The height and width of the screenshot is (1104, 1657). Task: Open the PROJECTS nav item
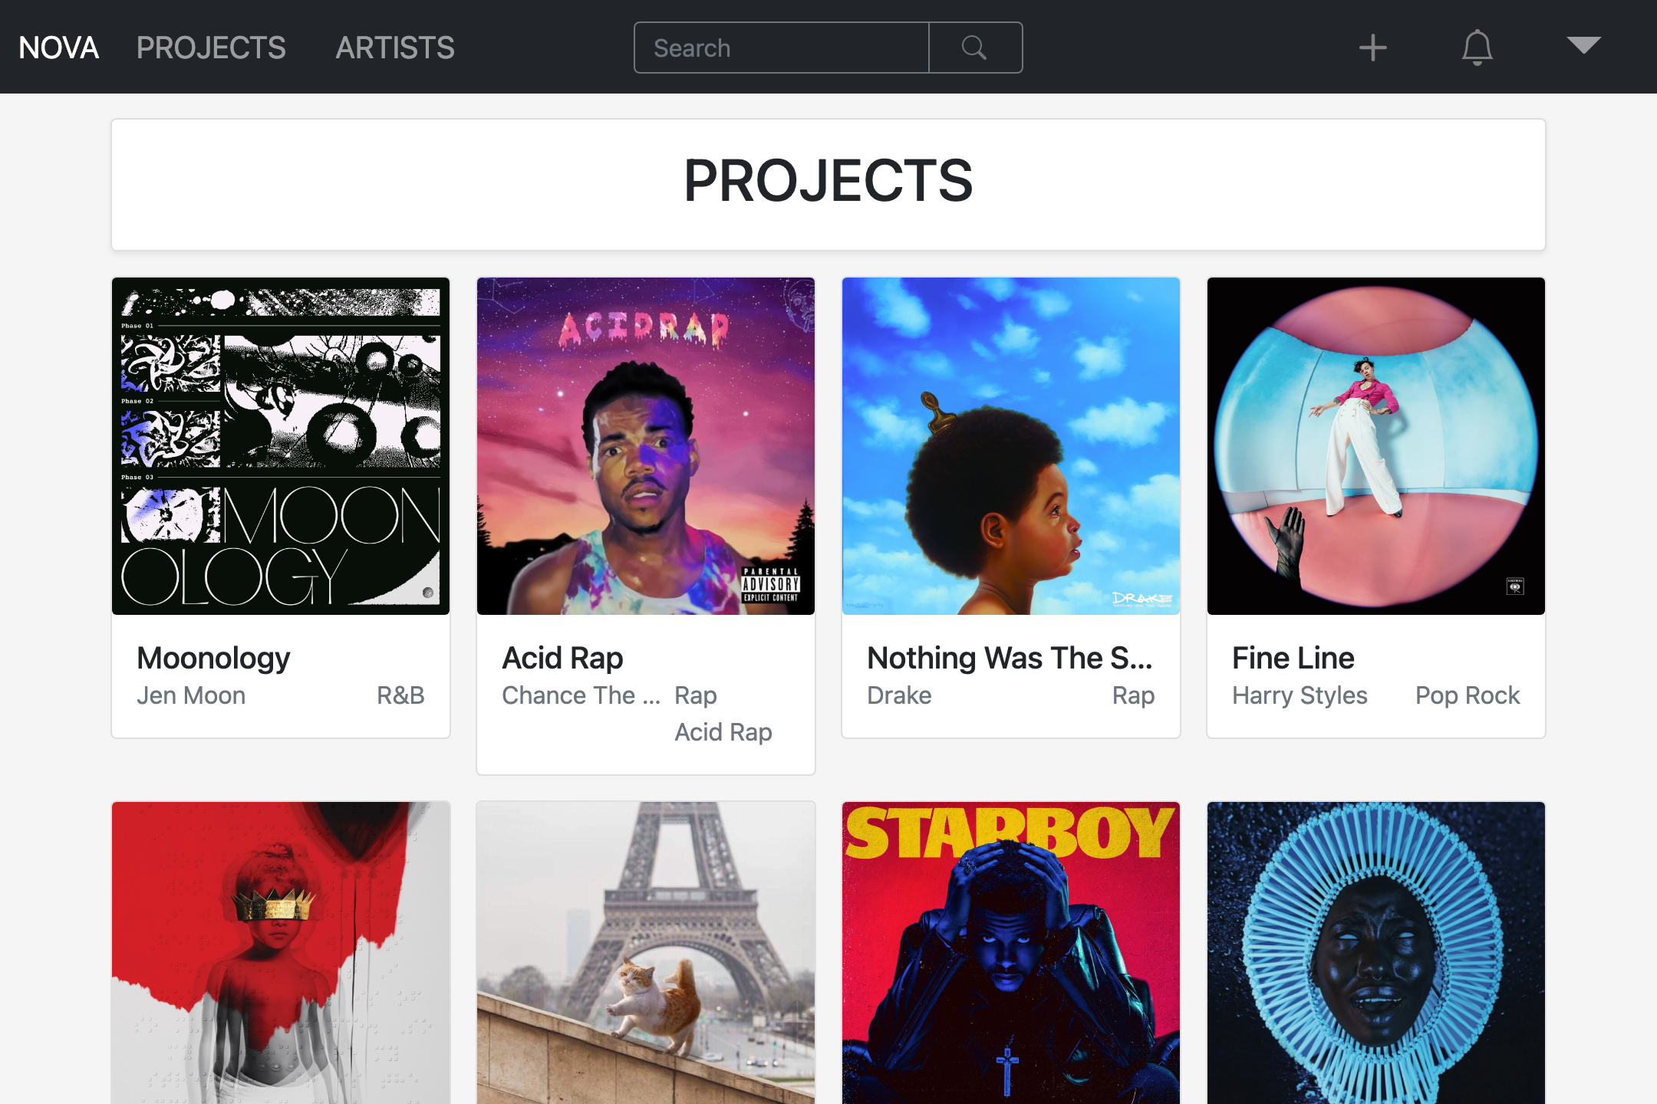tap(211, 48)
